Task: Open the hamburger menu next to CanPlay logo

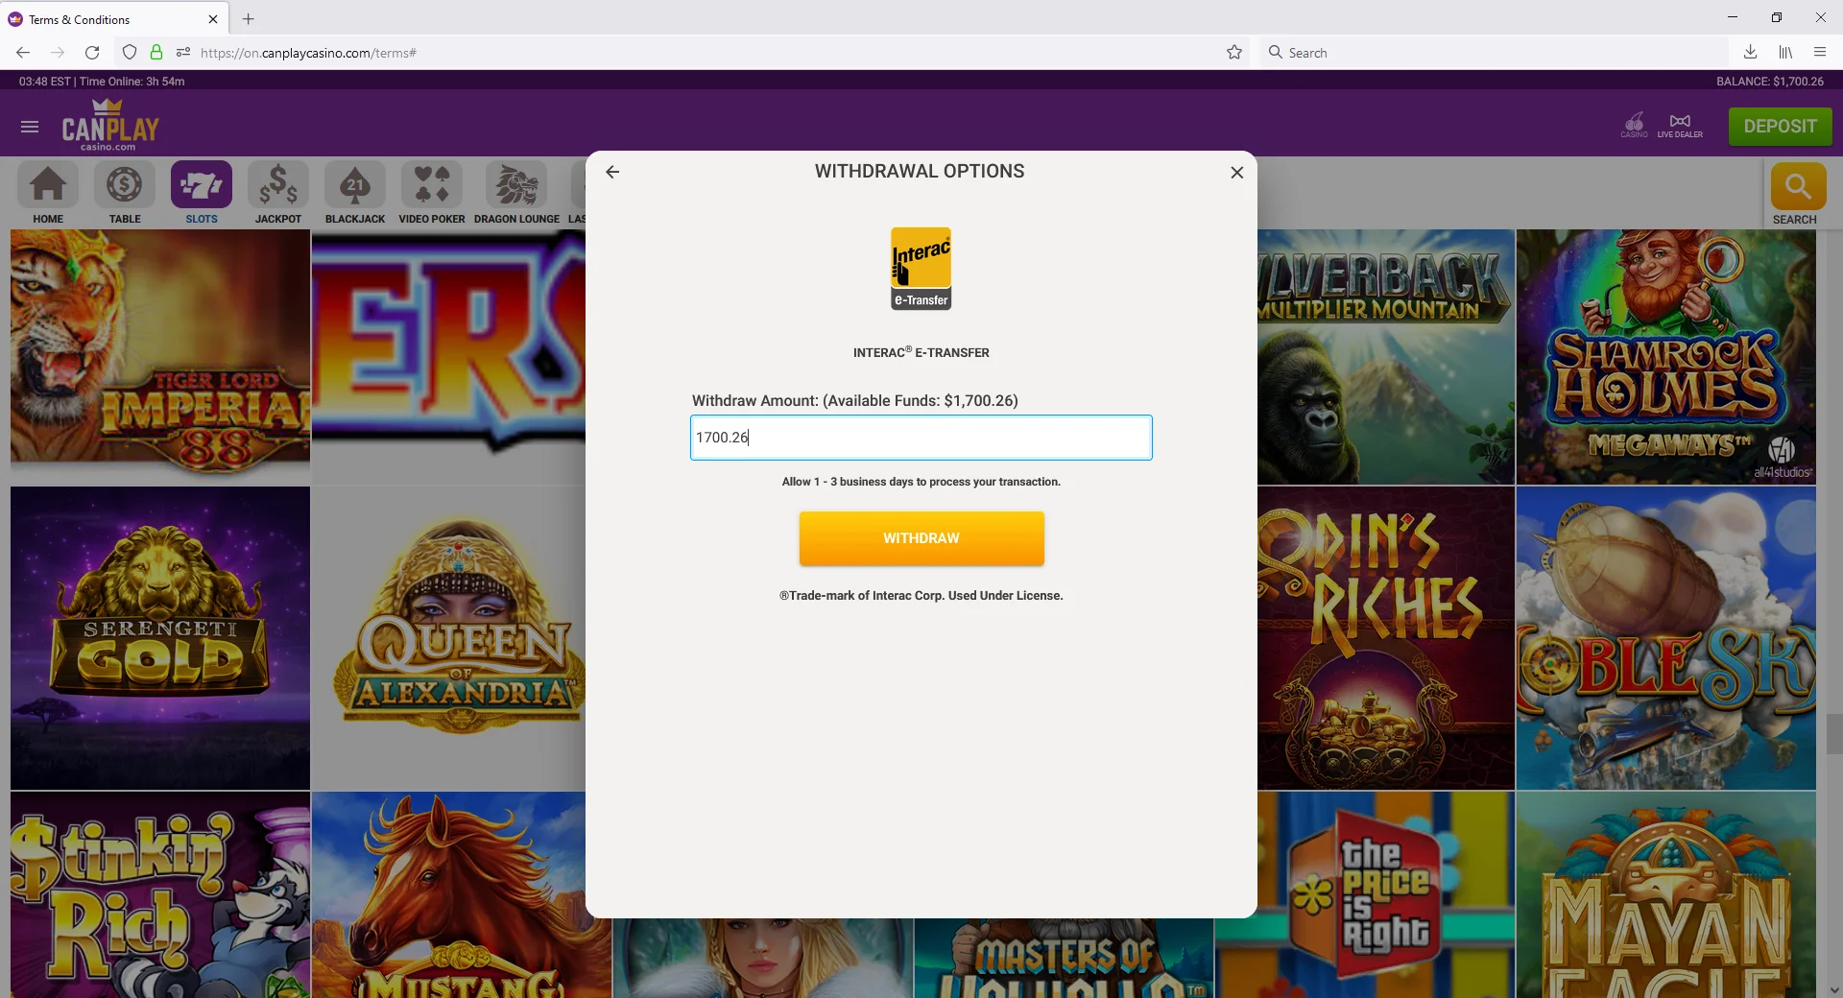Action: [30, 127]
